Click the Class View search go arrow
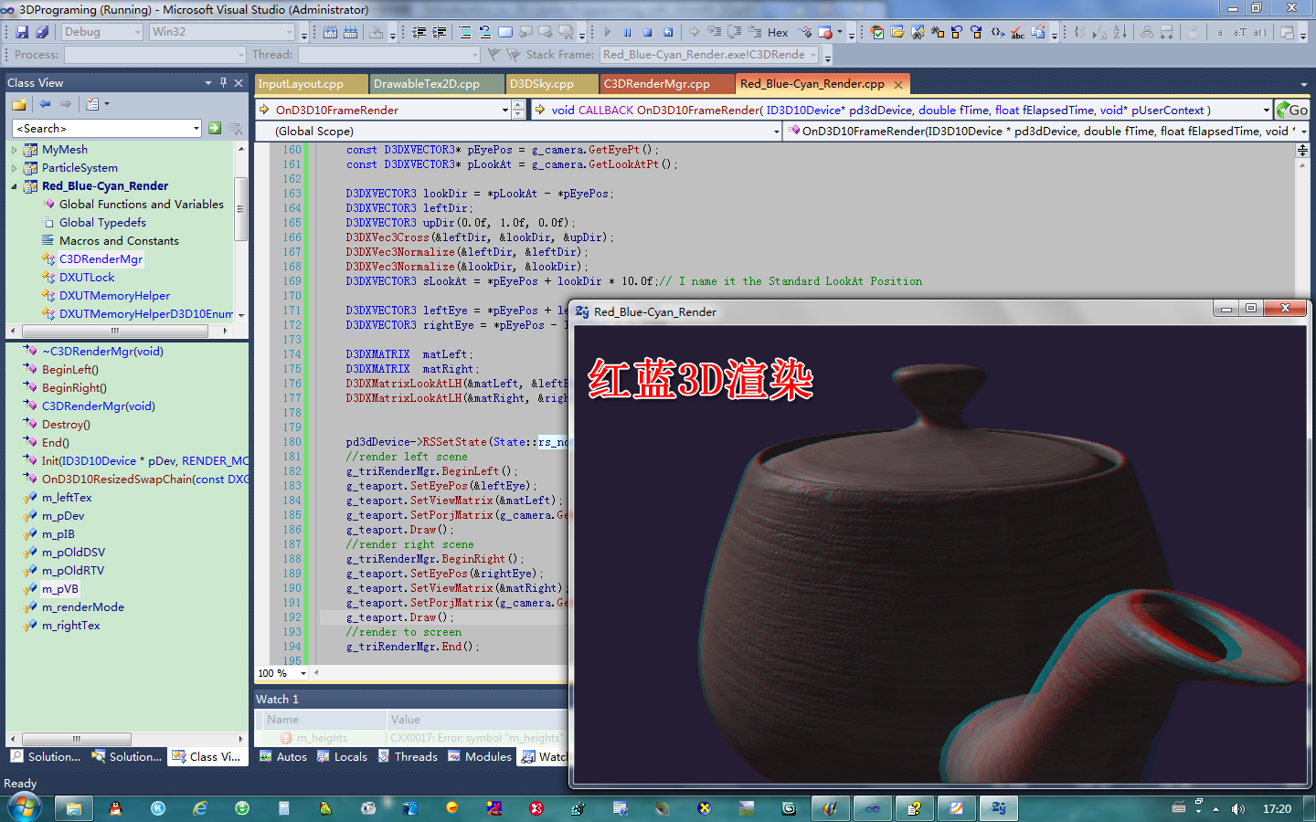Screen dimensions: 1316x822 click(214, 129)
